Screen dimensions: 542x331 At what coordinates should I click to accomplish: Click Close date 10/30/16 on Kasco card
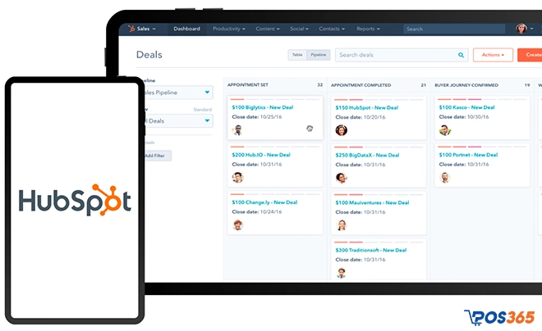tap(464, 117)
